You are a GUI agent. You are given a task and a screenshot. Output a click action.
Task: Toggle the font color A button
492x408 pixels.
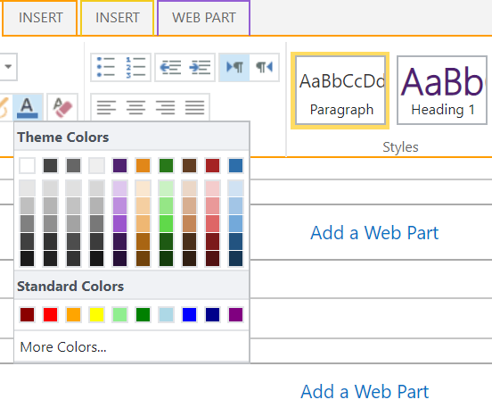[28, 107]
